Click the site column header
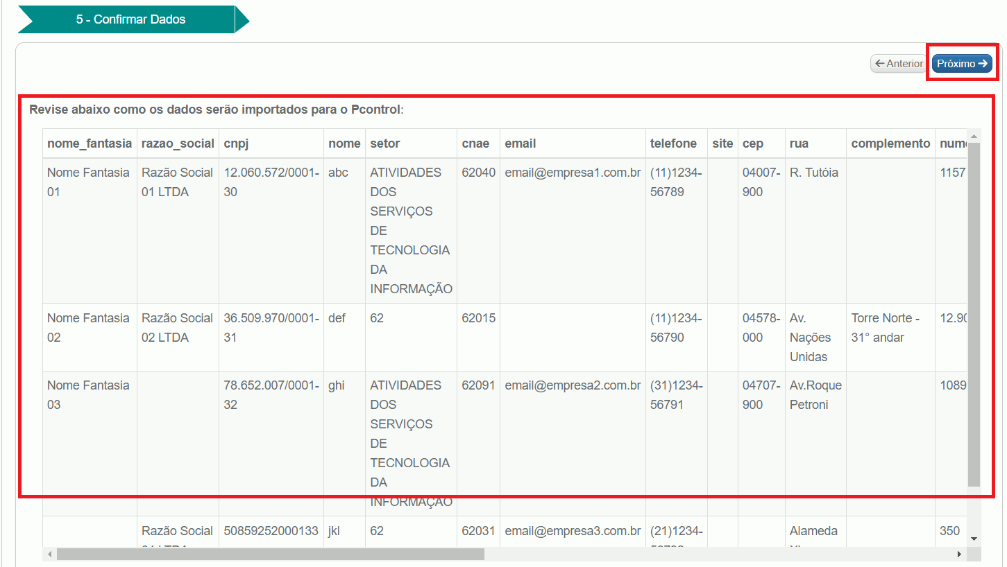Viewport: 1007px width, 567px height. (x=722, y=143)
